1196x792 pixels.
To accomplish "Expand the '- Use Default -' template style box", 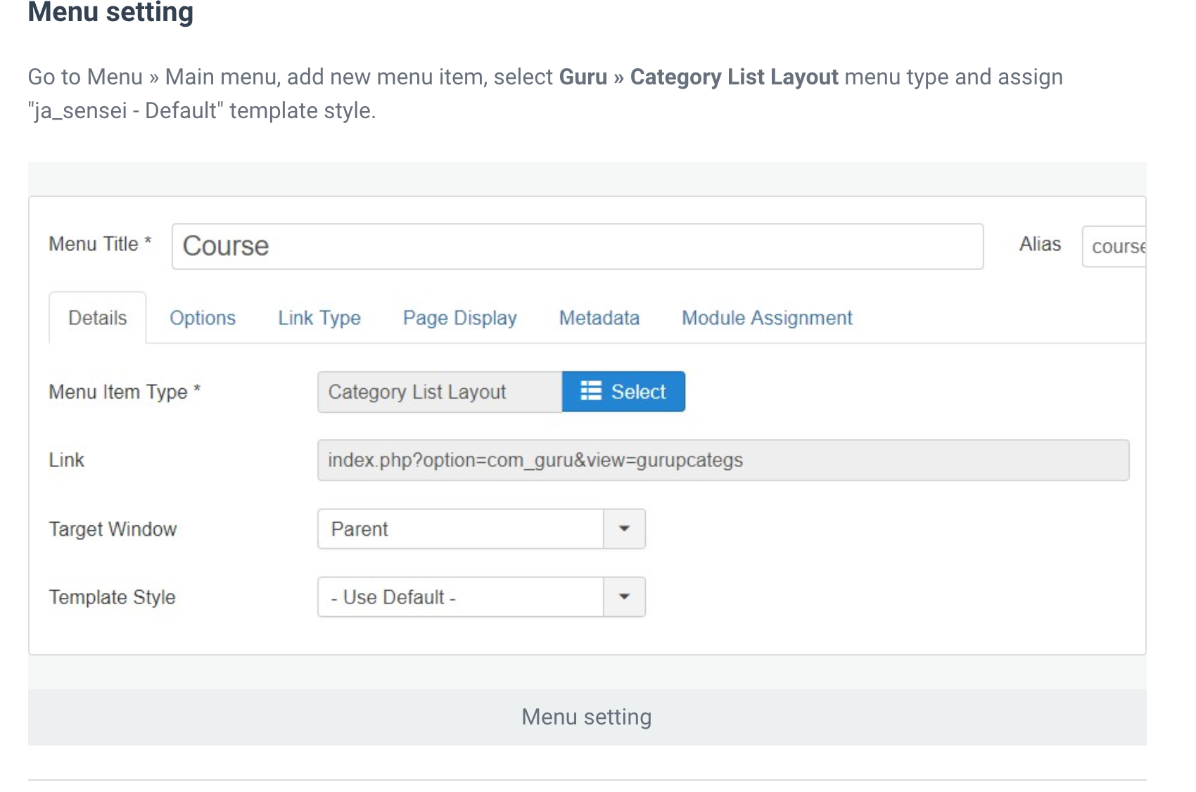I will point(461,597).
